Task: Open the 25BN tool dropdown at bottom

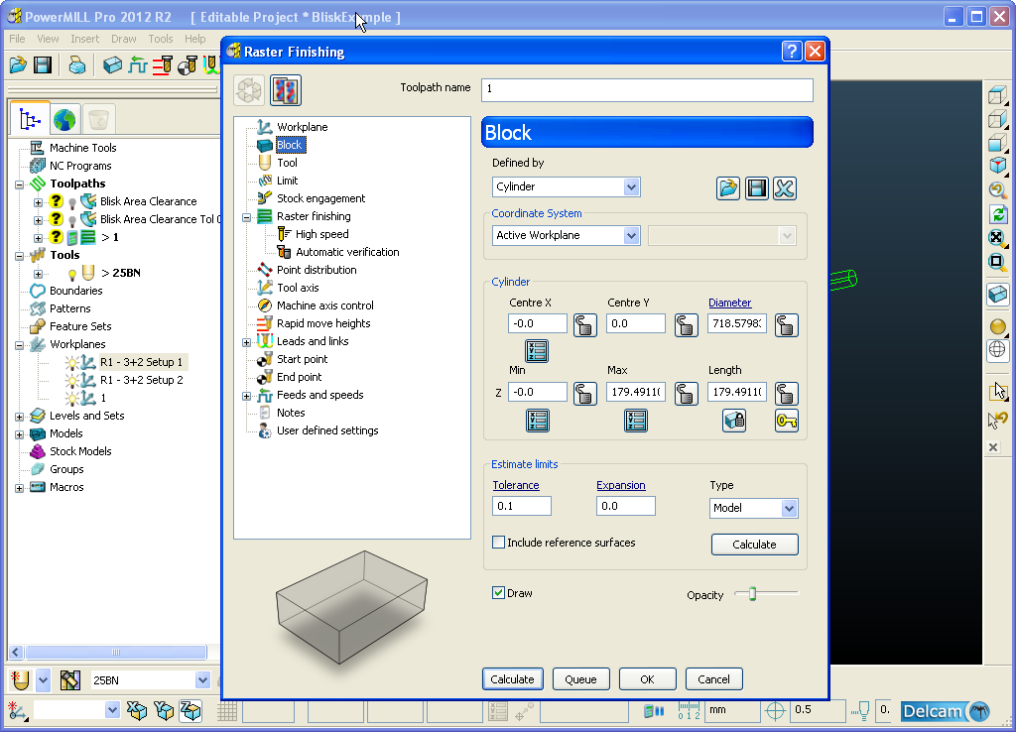Action: click(202, 680)
